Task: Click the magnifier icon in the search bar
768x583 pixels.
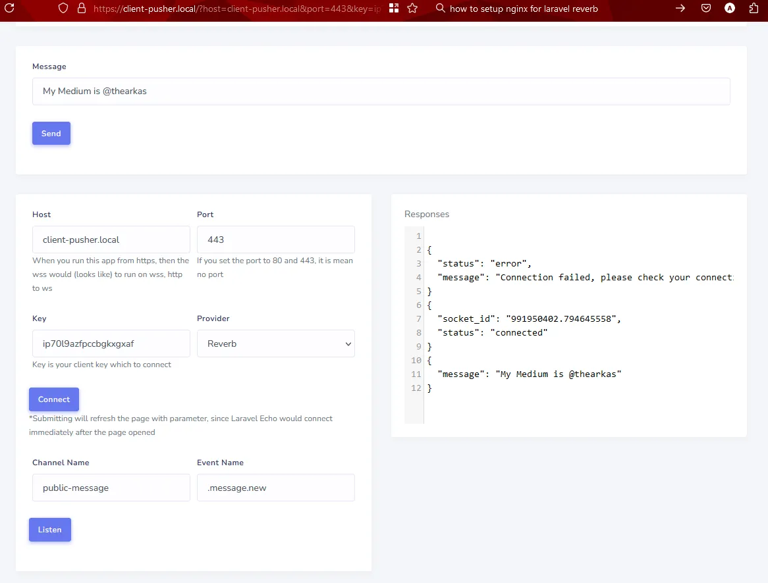Action: (439, 9)
